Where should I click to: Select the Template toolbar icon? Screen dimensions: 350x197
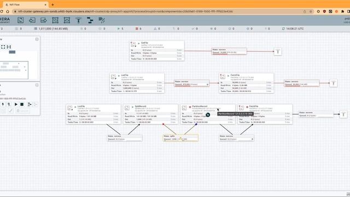click(90, 20)
